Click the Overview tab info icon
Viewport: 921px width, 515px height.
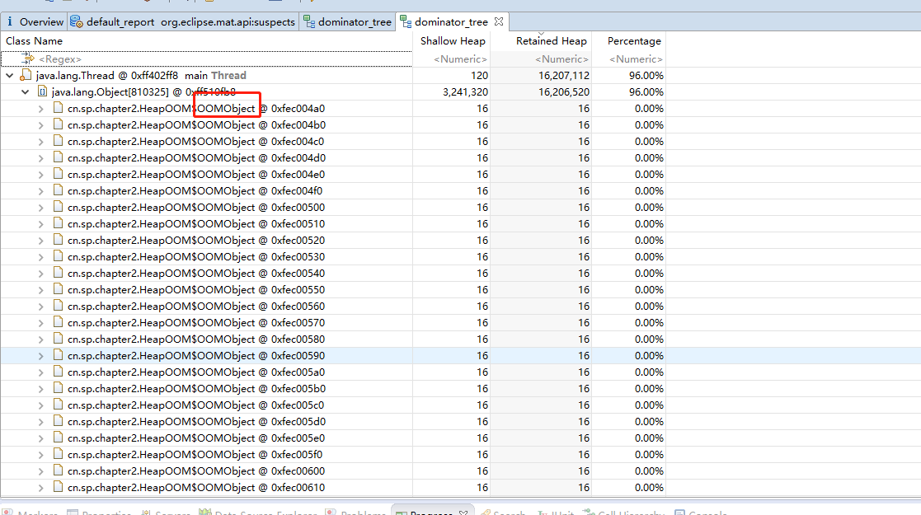pyautogui.click(x=9, y=21)
